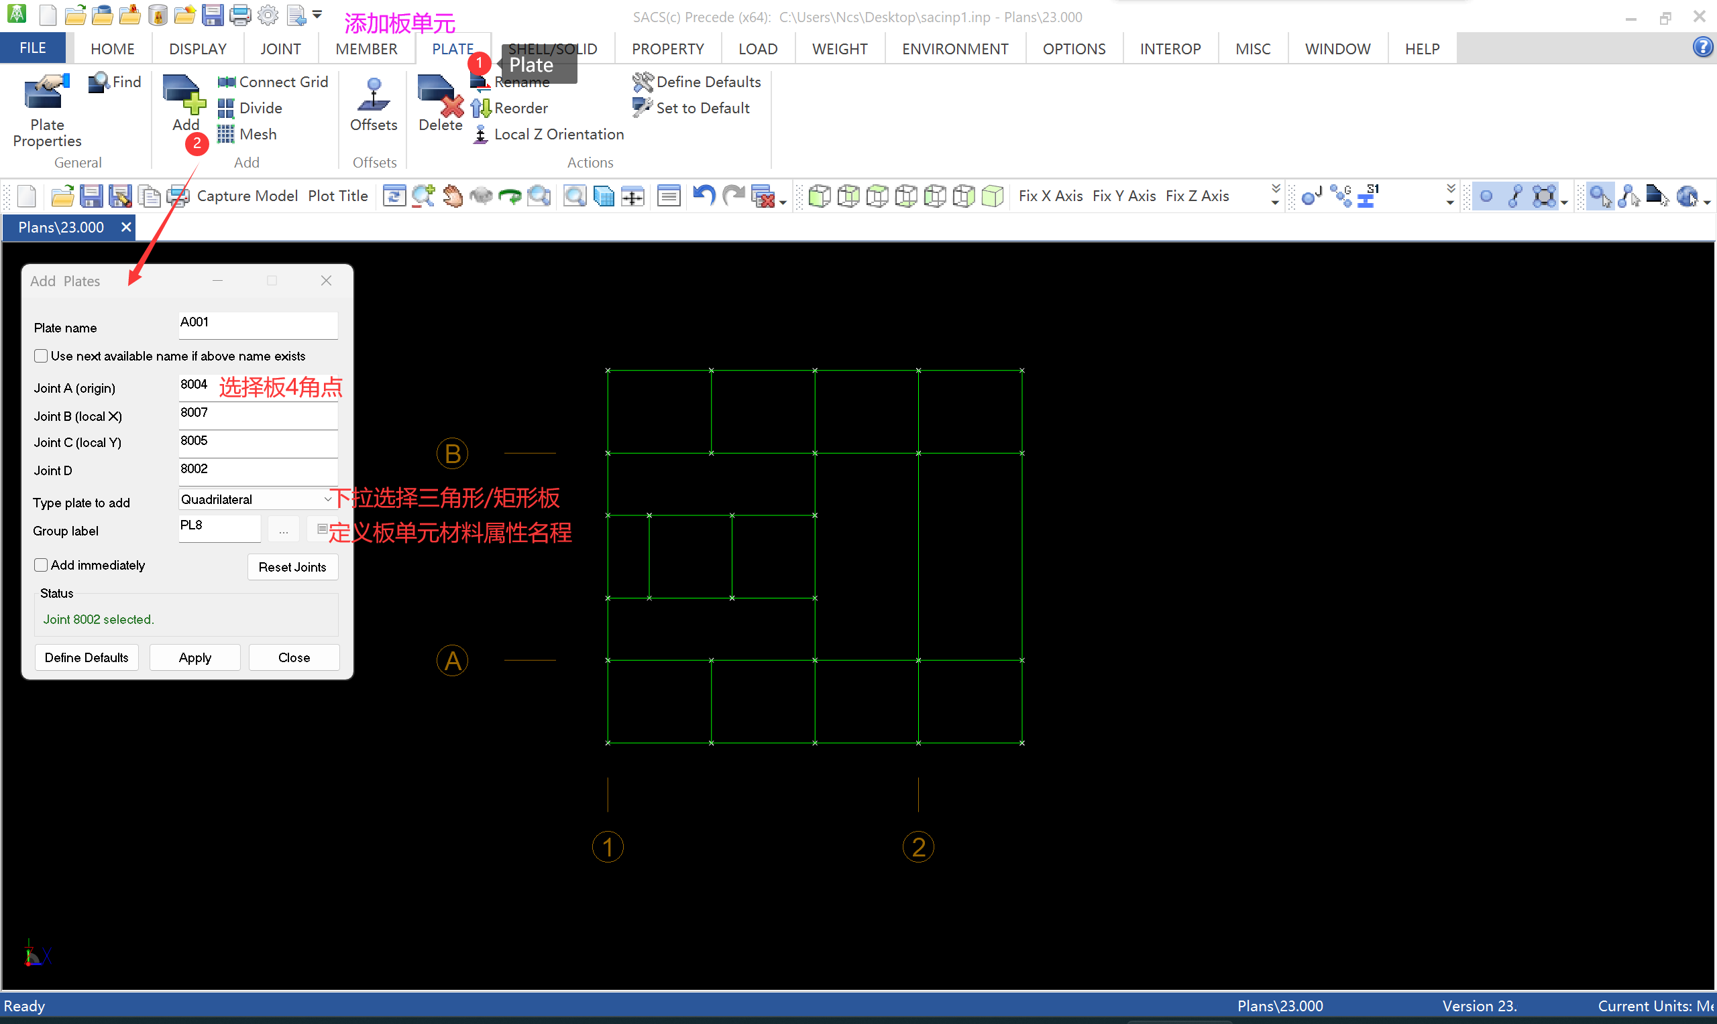Viewport: 1717px width, 1024px height.
Task: Click the Apply button
Action: point(195,657)
